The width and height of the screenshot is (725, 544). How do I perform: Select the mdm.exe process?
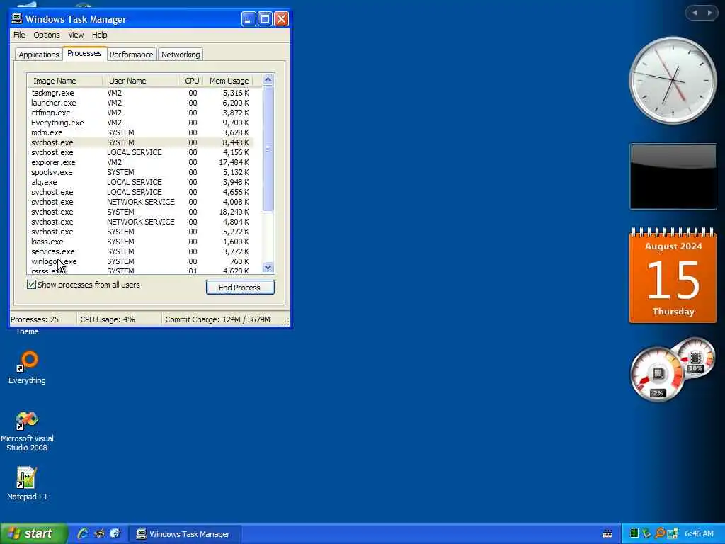click(x=141, y=132)
